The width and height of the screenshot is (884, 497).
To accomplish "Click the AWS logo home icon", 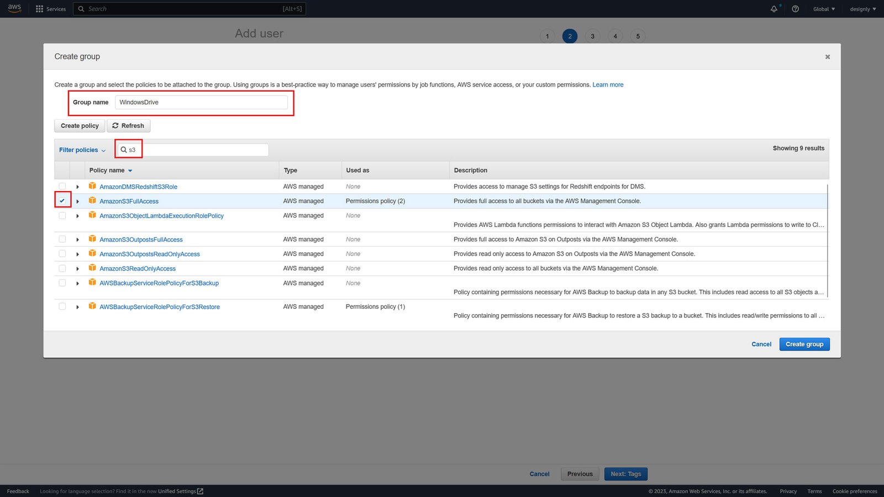I will point(14,8).
